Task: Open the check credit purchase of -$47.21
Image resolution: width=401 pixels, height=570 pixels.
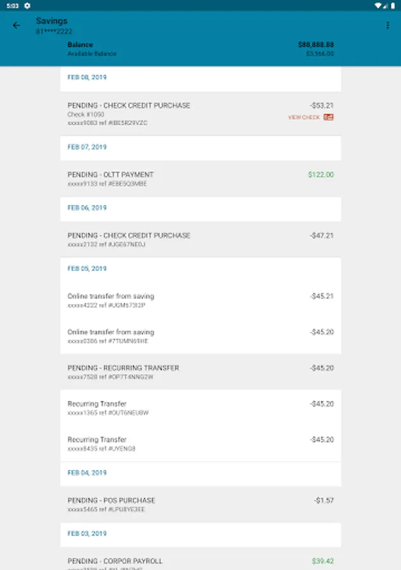Action: tap(200, 239)
